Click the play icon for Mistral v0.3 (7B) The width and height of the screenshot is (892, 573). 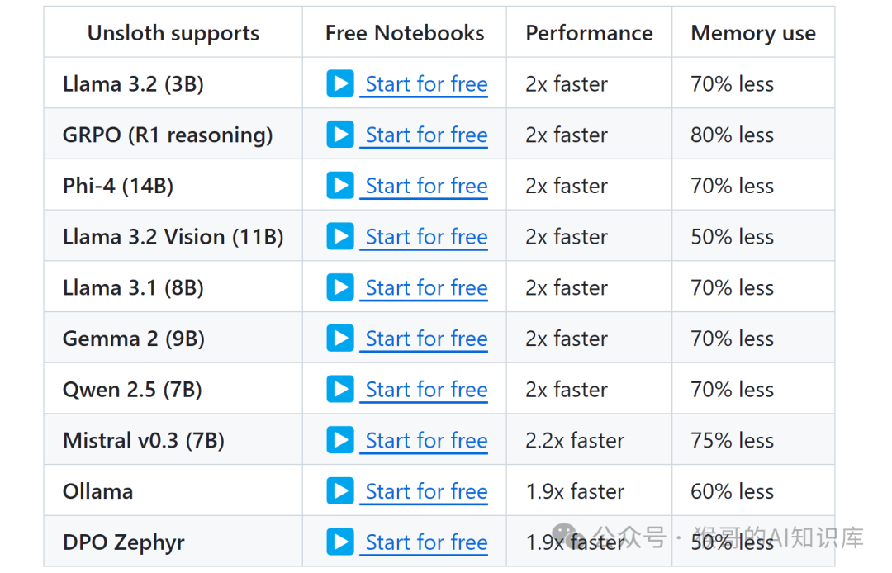[339, 440]
